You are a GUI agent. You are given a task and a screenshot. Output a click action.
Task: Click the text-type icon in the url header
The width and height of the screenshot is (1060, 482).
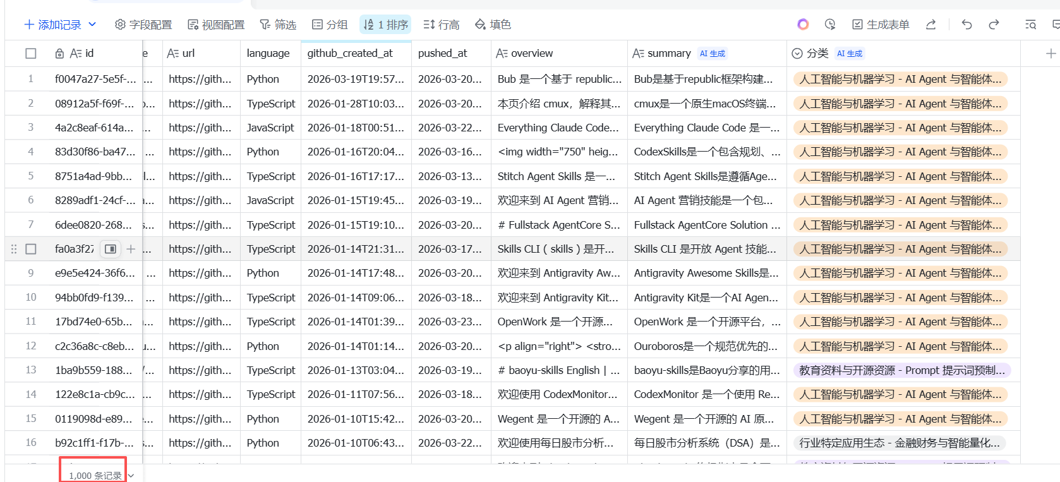tap(173, 54)
